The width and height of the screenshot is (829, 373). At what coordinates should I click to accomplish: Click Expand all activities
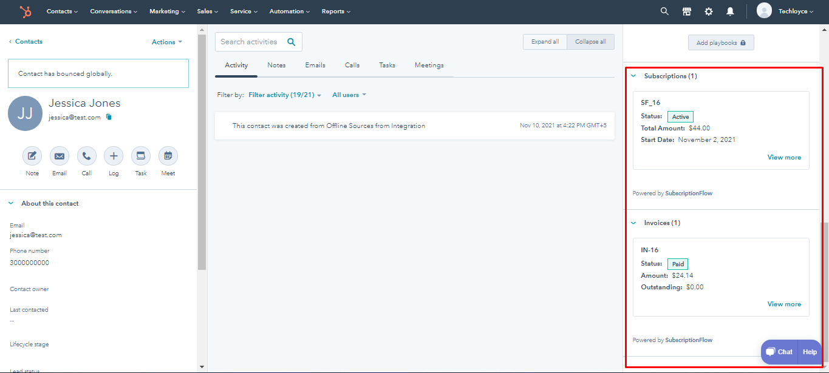point(544,41)
